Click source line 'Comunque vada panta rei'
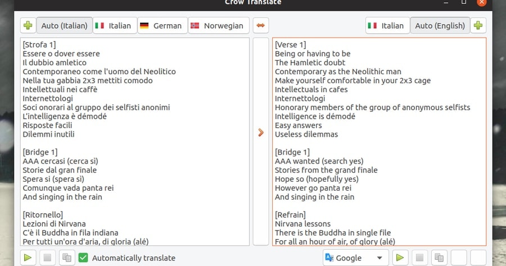The image size is (506, 266). pyautogui.click(x=68, y=188)
